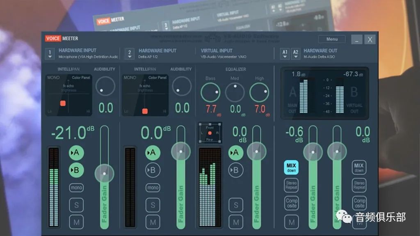The image size is (420, 236).
Task: Click audibility knob of hardware input 2
Action: point(182,86)
